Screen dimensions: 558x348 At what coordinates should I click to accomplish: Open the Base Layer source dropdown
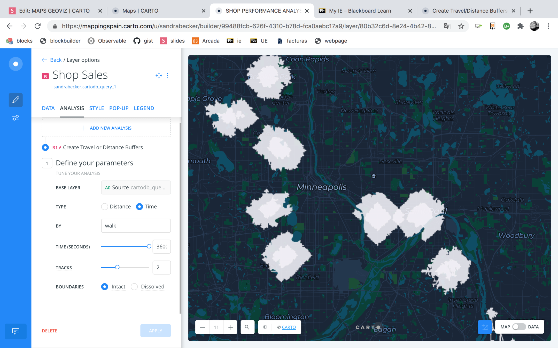point(136,187)
